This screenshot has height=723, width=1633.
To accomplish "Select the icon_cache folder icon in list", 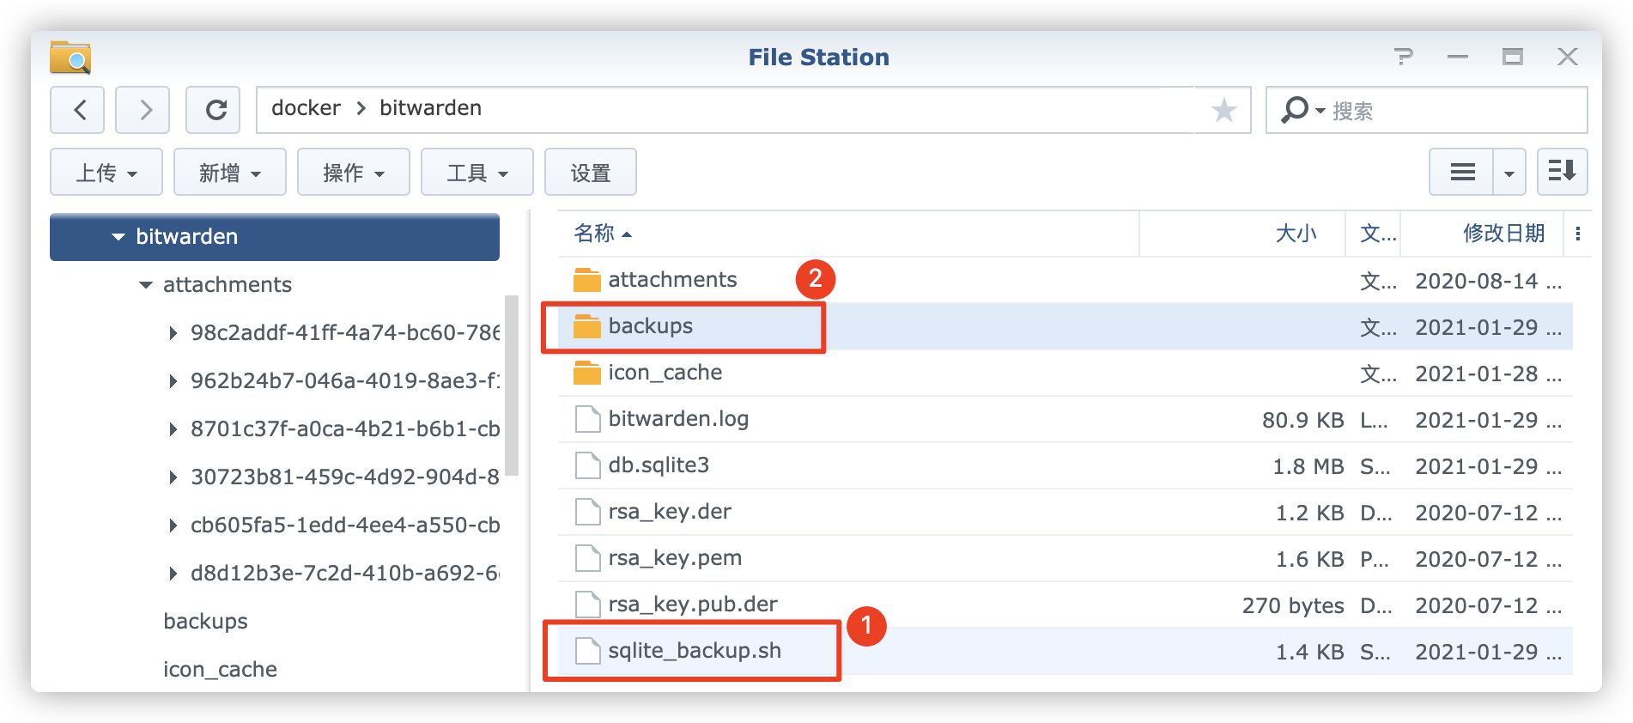I will click(587, 373).
